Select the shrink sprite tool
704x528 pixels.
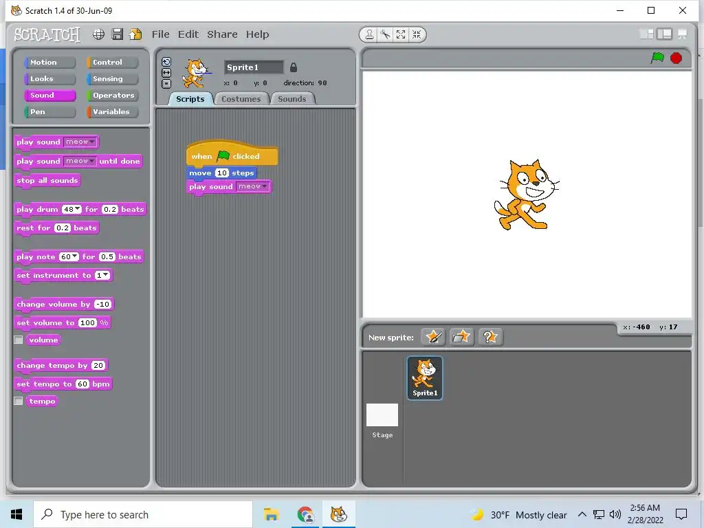point(417,34)
